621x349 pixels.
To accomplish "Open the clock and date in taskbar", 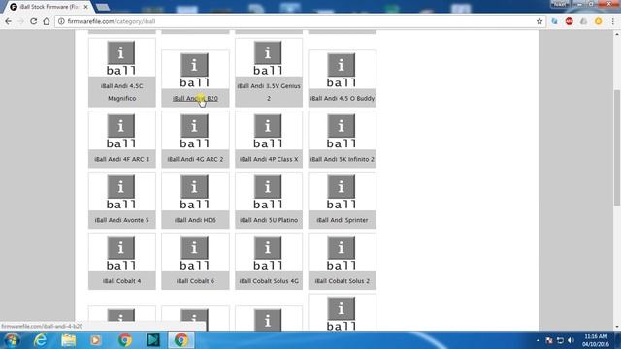I will [x=595, y=340].
